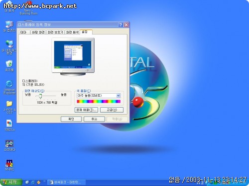Close the Display Properties dialog
This screenshot has height=186, width=249.
tap(126, 25)
